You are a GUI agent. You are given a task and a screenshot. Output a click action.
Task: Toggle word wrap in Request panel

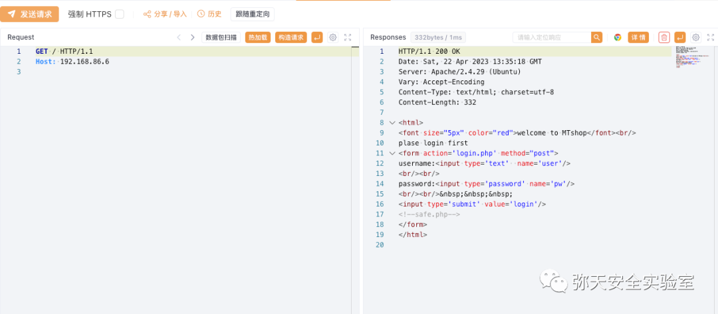pyautogui.click(x=317, y=37)
